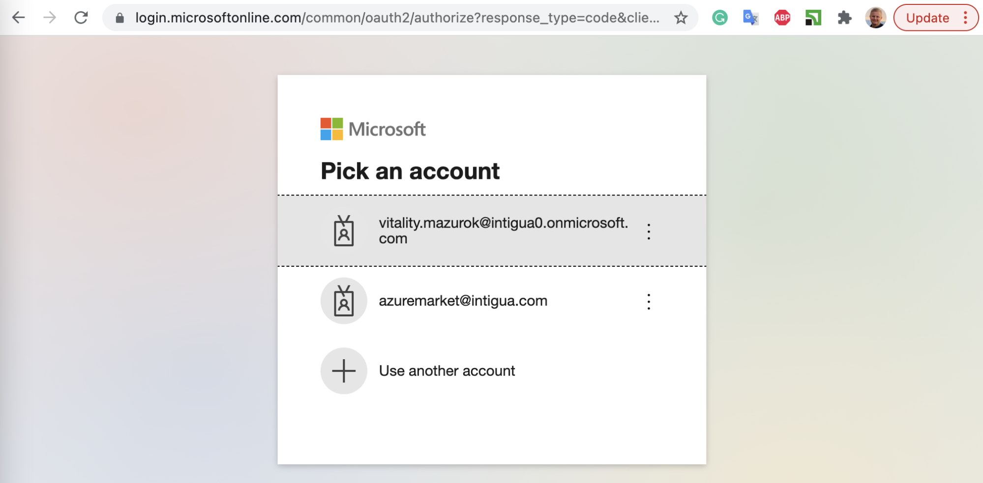The height and width of the screenshot is (483, 983).
Task: Click the padlock site info icon
Action: (x=119, y=18)
